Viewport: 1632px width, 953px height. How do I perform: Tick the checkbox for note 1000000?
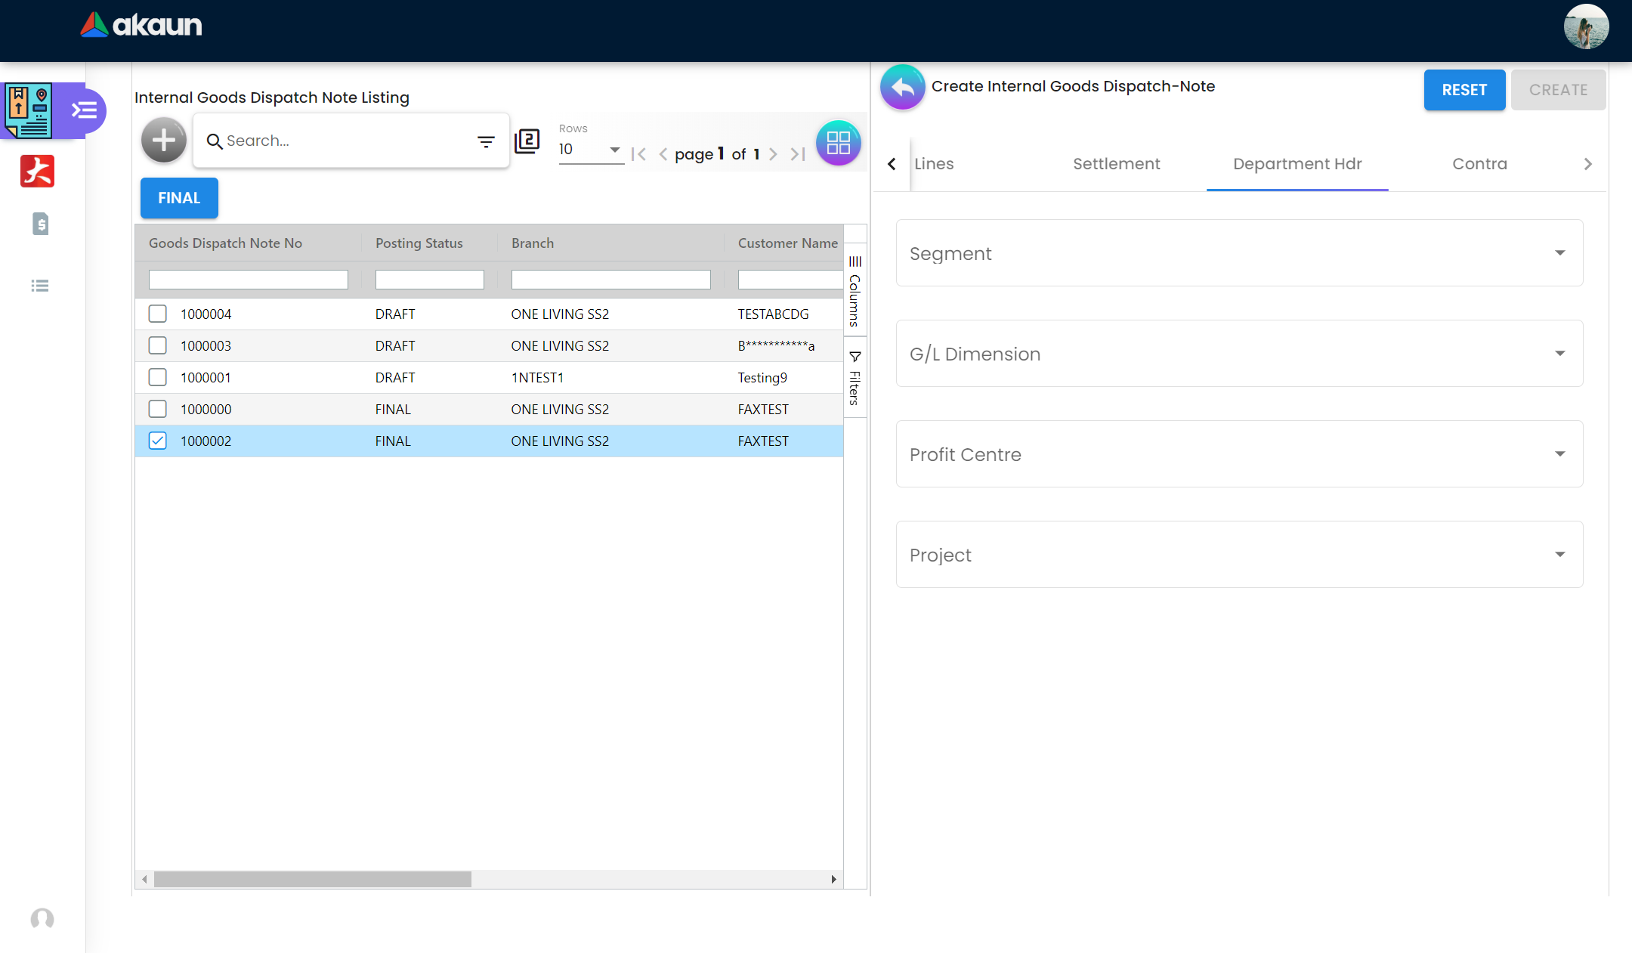click(157, 409)
